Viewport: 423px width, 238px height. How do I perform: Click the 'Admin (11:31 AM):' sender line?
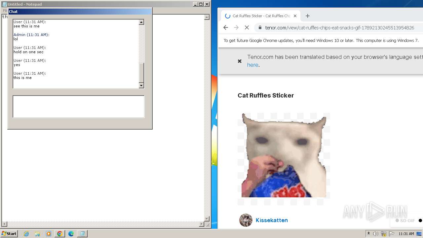click(31, 35)
